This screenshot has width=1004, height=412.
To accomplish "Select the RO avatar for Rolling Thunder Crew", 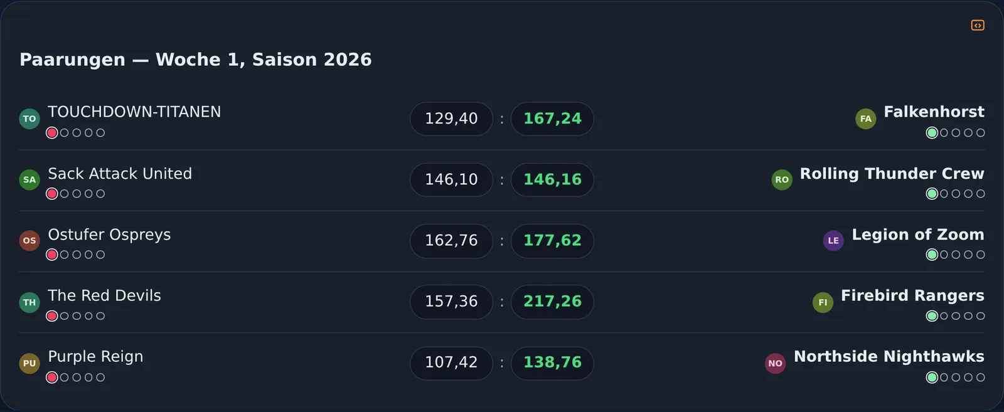I will 782,179.
